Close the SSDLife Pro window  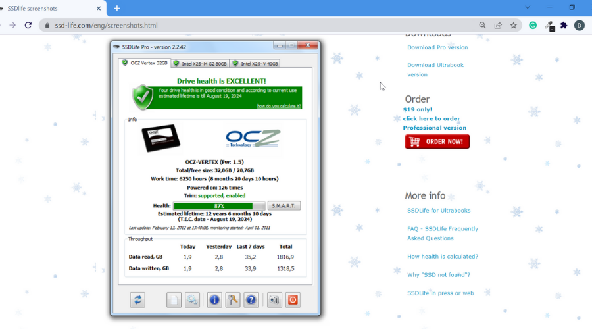click(x=308, y=45)
